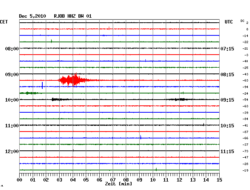Click minute tick label "10" on time axis
Image resolution: width=250 pixels, height=190 pixels.
tap(153, 180)
